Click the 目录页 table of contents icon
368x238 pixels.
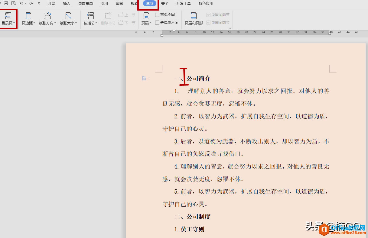tap(8, 16)
